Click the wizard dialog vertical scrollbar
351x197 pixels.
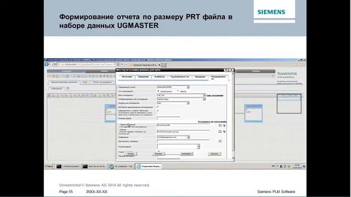click(x=233, y=115)
